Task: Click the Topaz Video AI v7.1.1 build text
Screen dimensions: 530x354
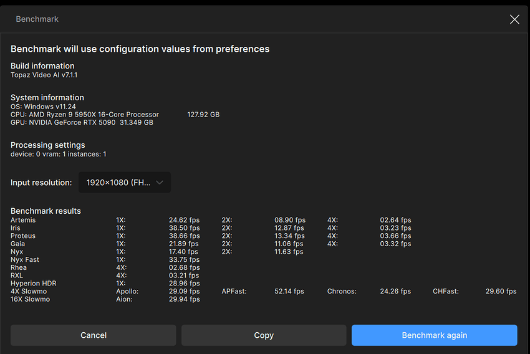Action: (44, 75)
